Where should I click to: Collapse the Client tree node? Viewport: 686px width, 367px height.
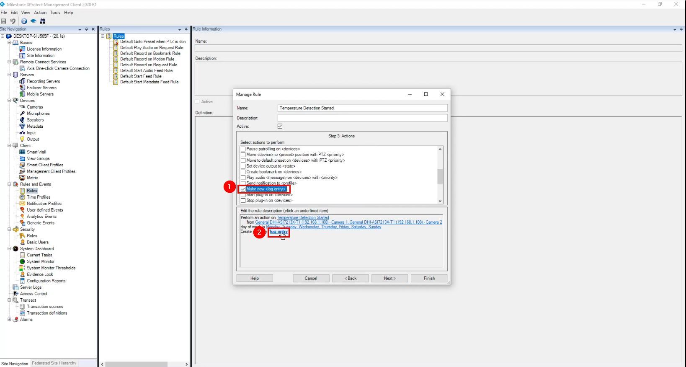[x=9, y=146]
